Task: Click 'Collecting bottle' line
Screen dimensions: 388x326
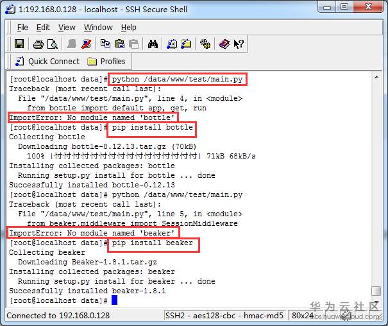Action: tap(47, 137)
